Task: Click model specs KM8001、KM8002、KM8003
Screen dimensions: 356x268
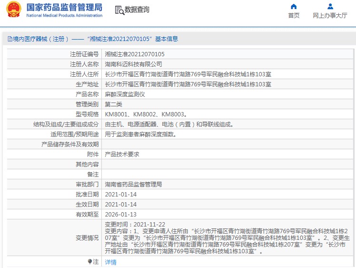Action: [x=145, y=114]
